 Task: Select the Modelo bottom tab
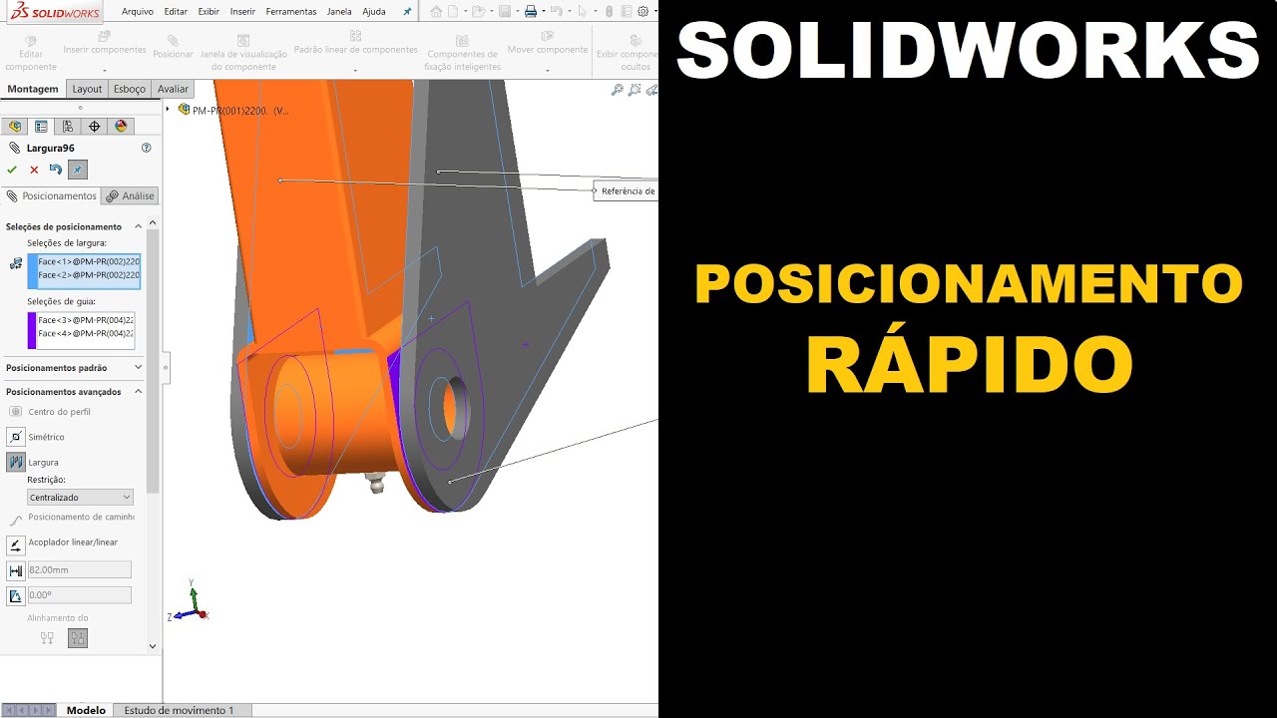[x=86, y=710]
